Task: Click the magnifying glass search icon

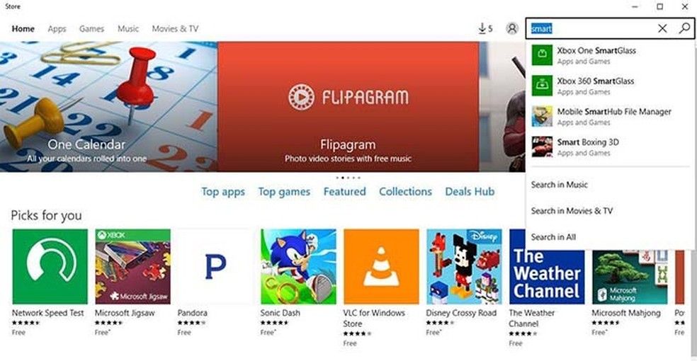Action: point(684,28)
